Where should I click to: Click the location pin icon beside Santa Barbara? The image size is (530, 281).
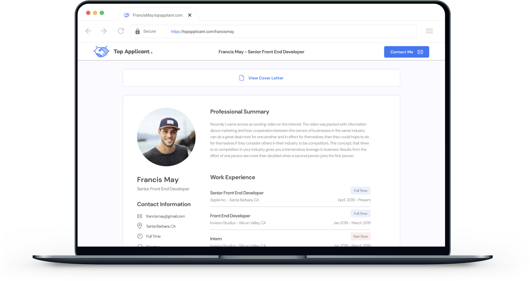tap(140, 226)
